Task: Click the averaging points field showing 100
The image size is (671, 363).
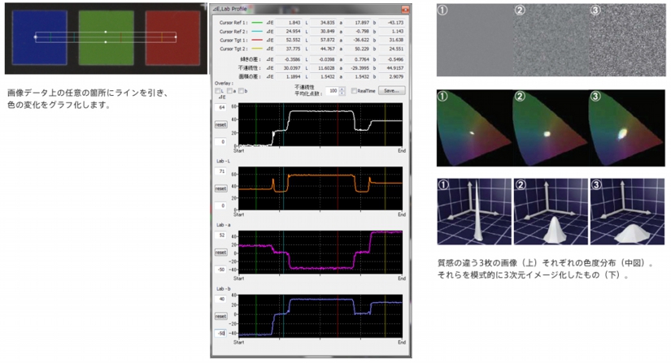Action: (332, 91)
